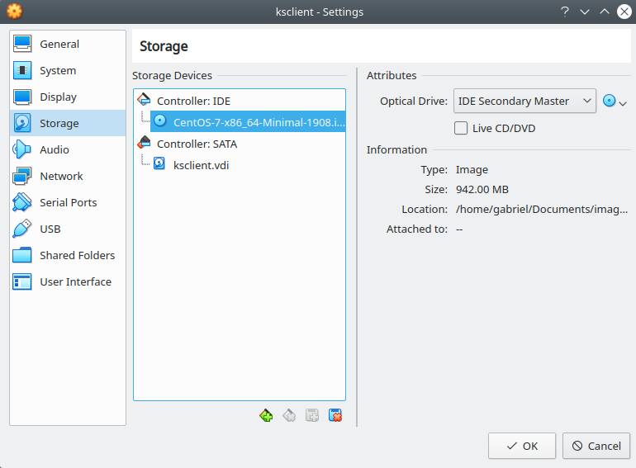Open the choose optical disk file menu
The width and height of the screenshot is (636, 468).
[615, 101]
